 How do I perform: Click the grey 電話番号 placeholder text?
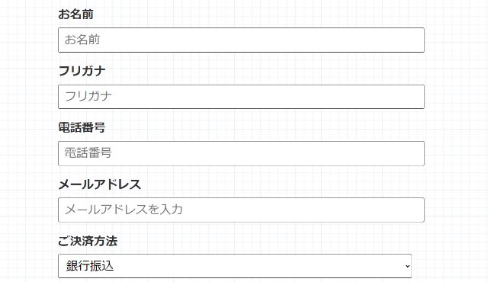point(88,153)
